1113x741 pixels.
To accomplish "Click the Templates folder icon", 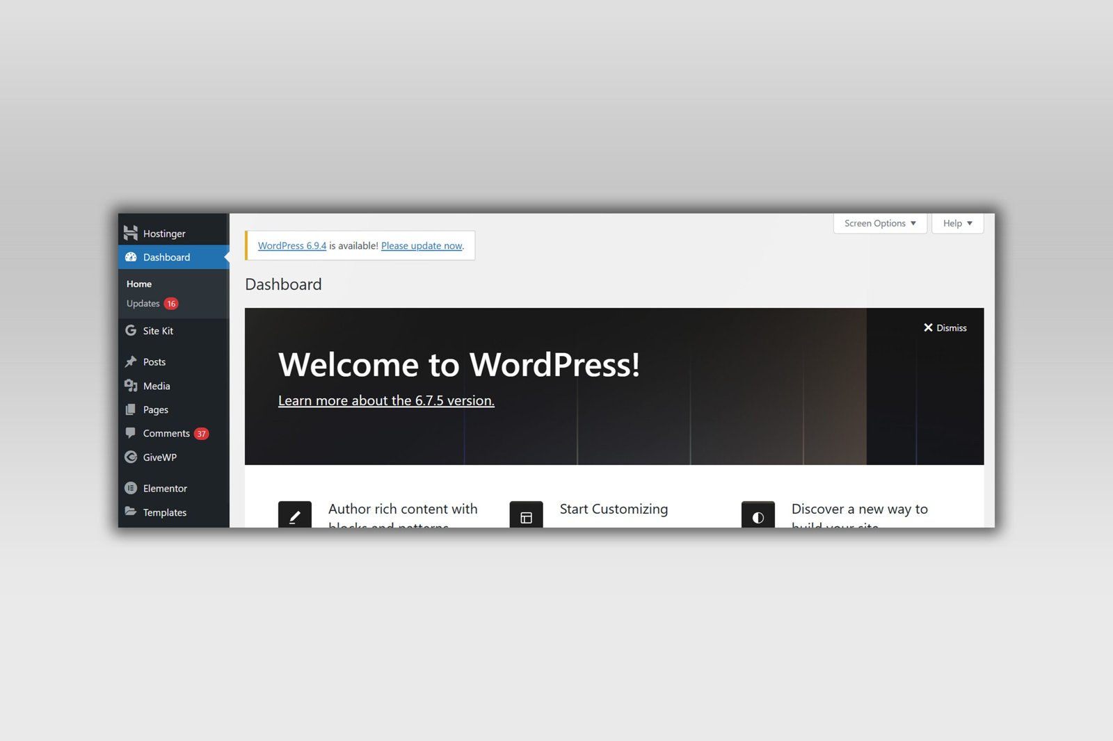I will pyautogui.click(x=131, y=512).
